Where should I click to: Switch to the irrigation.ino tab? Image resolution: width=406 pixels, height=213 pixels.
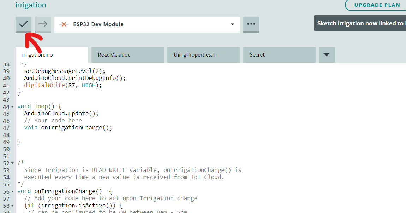37,55
